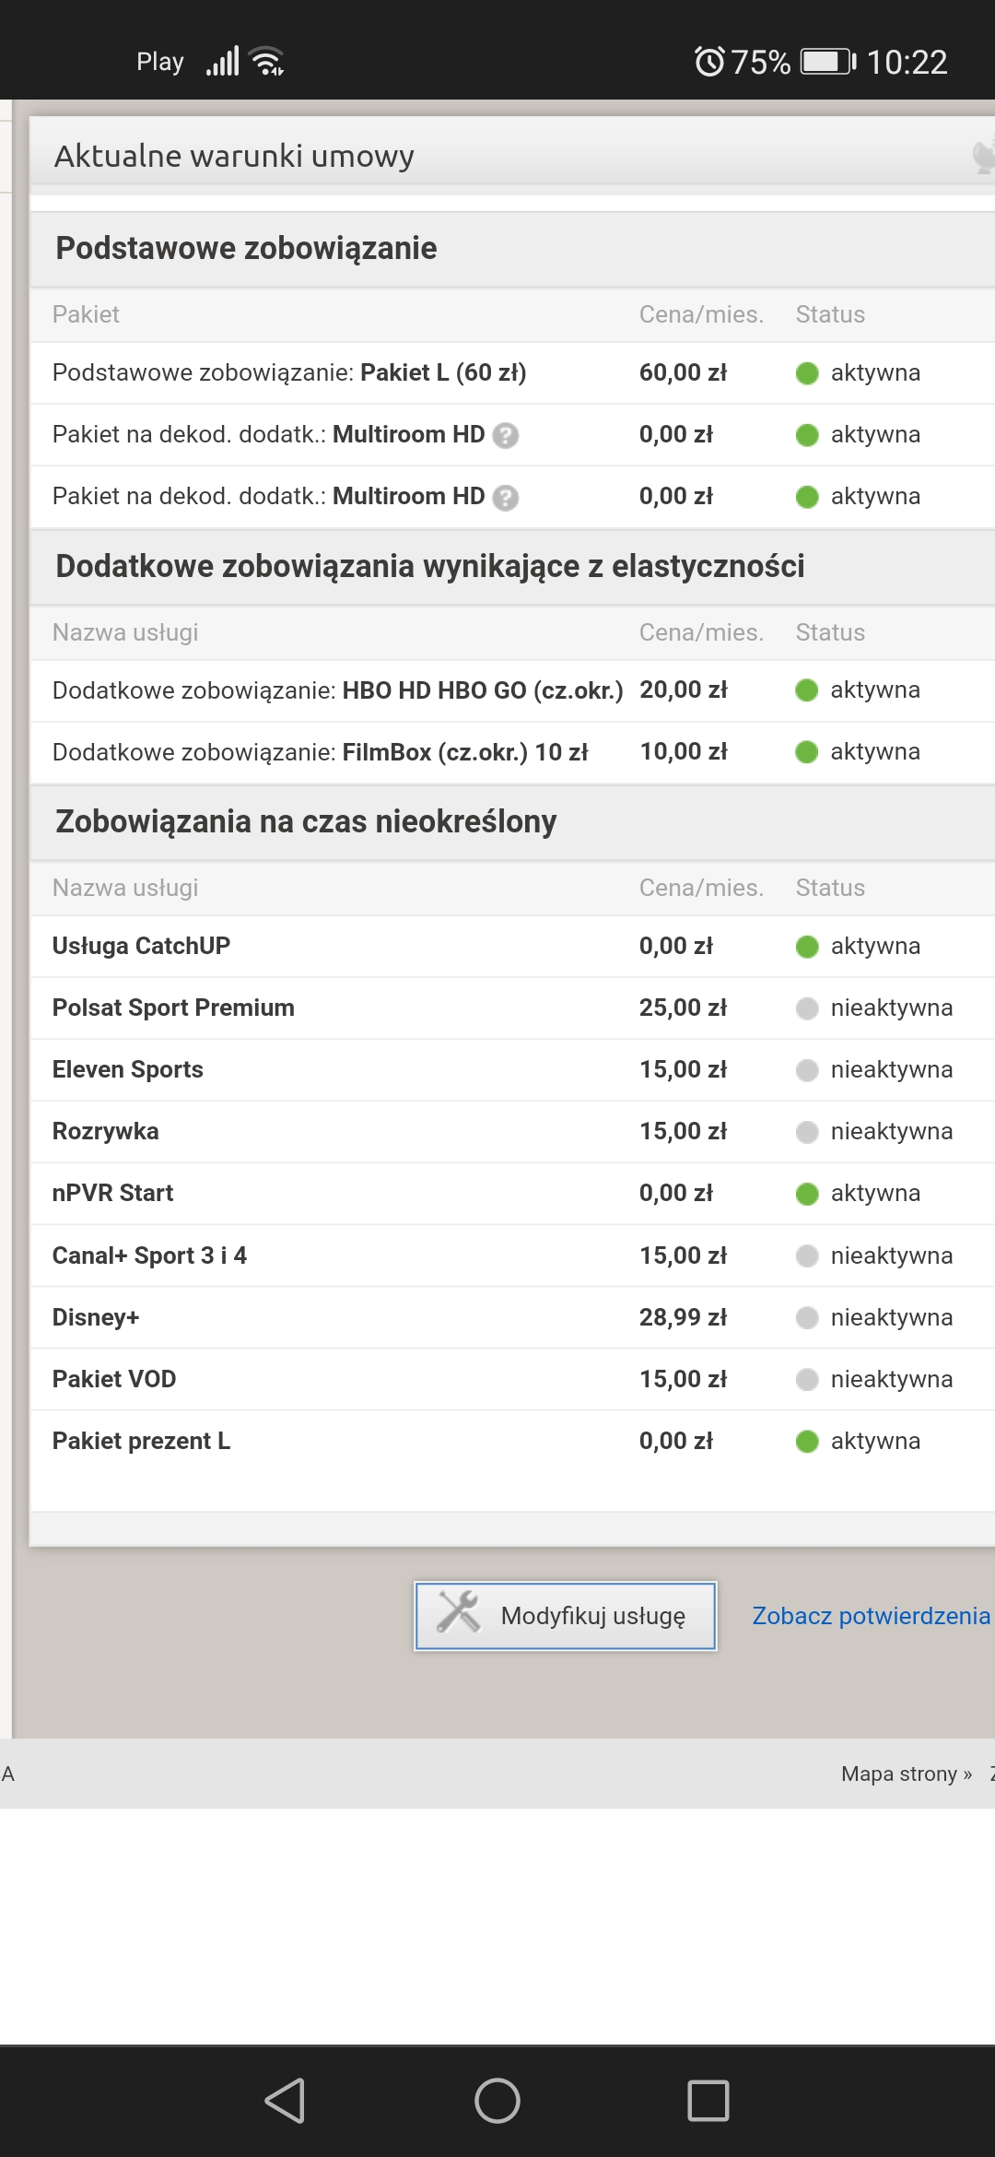Tap the Wi-Fi status icon
This screenshot has width=995, height=2157.
coord(267,61)
